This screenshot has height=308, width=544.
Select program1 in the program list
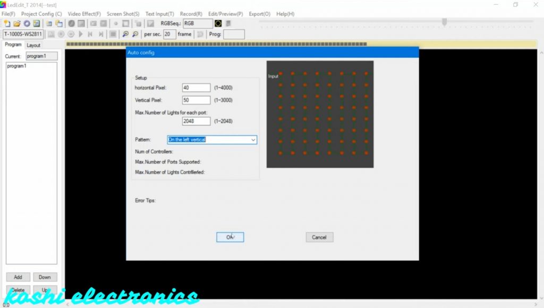16,66
